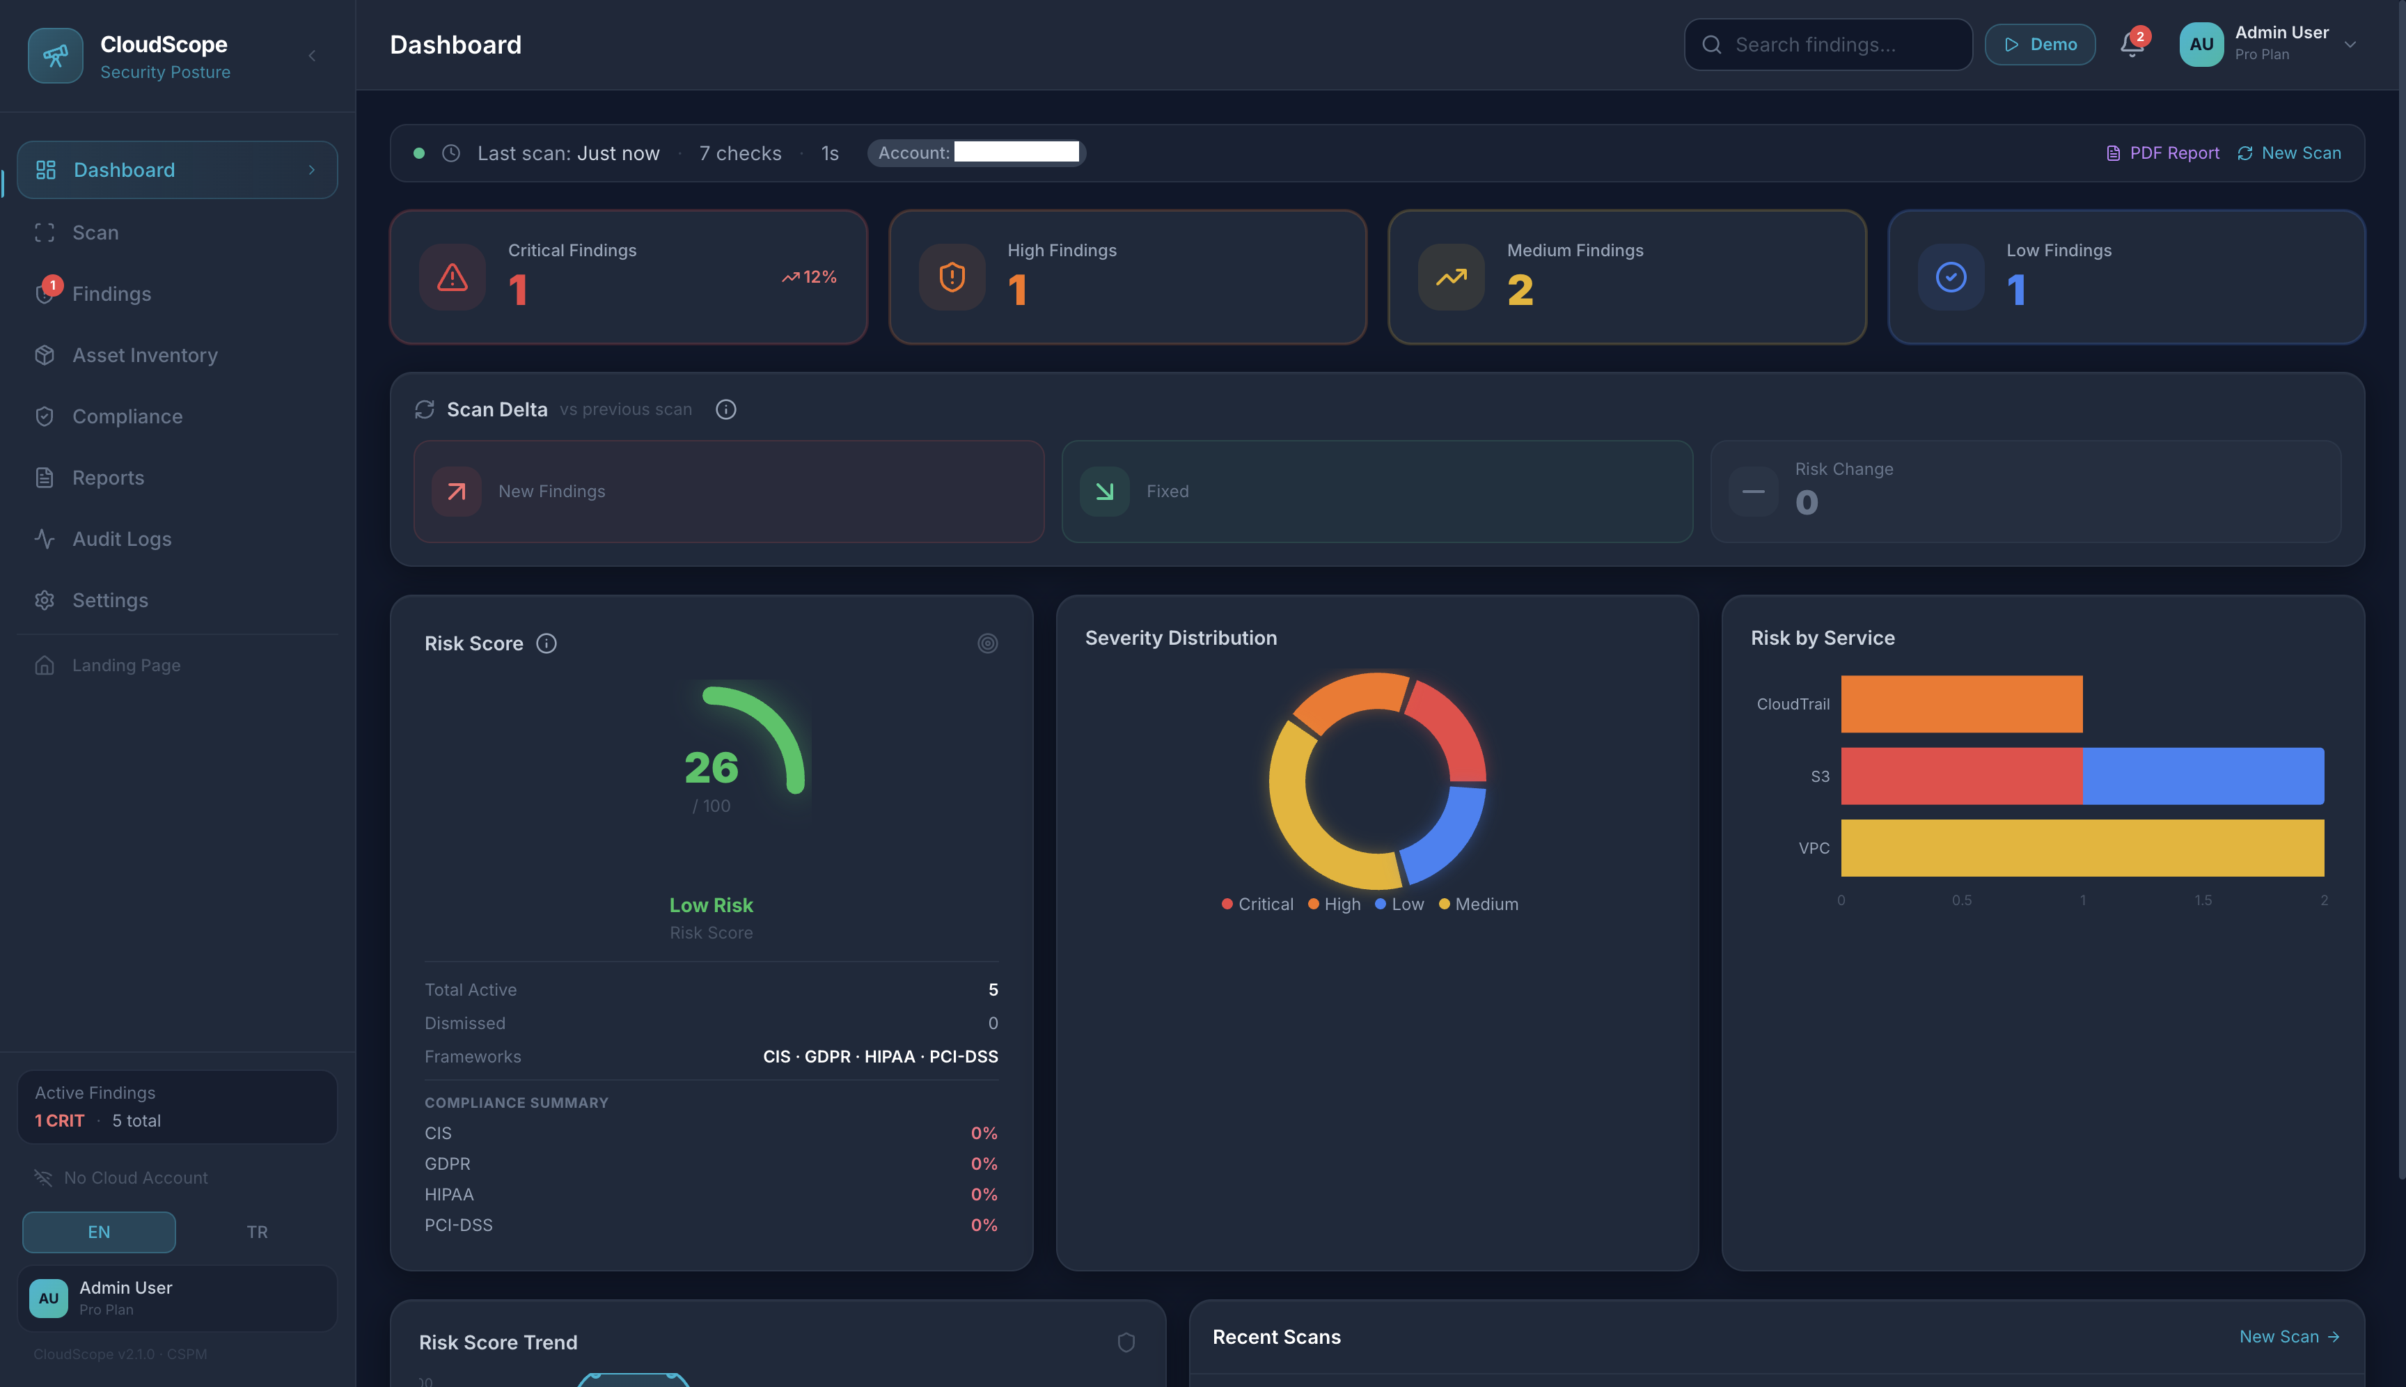Click the PCI-DSS 0% compliance row
The width and height of the screenshot is (2406, 1387).
click(x=711, y=1225)
